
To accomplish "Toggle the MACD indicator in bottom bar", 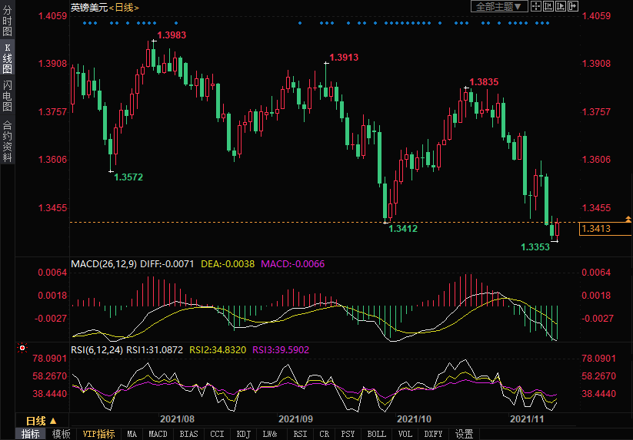I will tap(158, 434).
